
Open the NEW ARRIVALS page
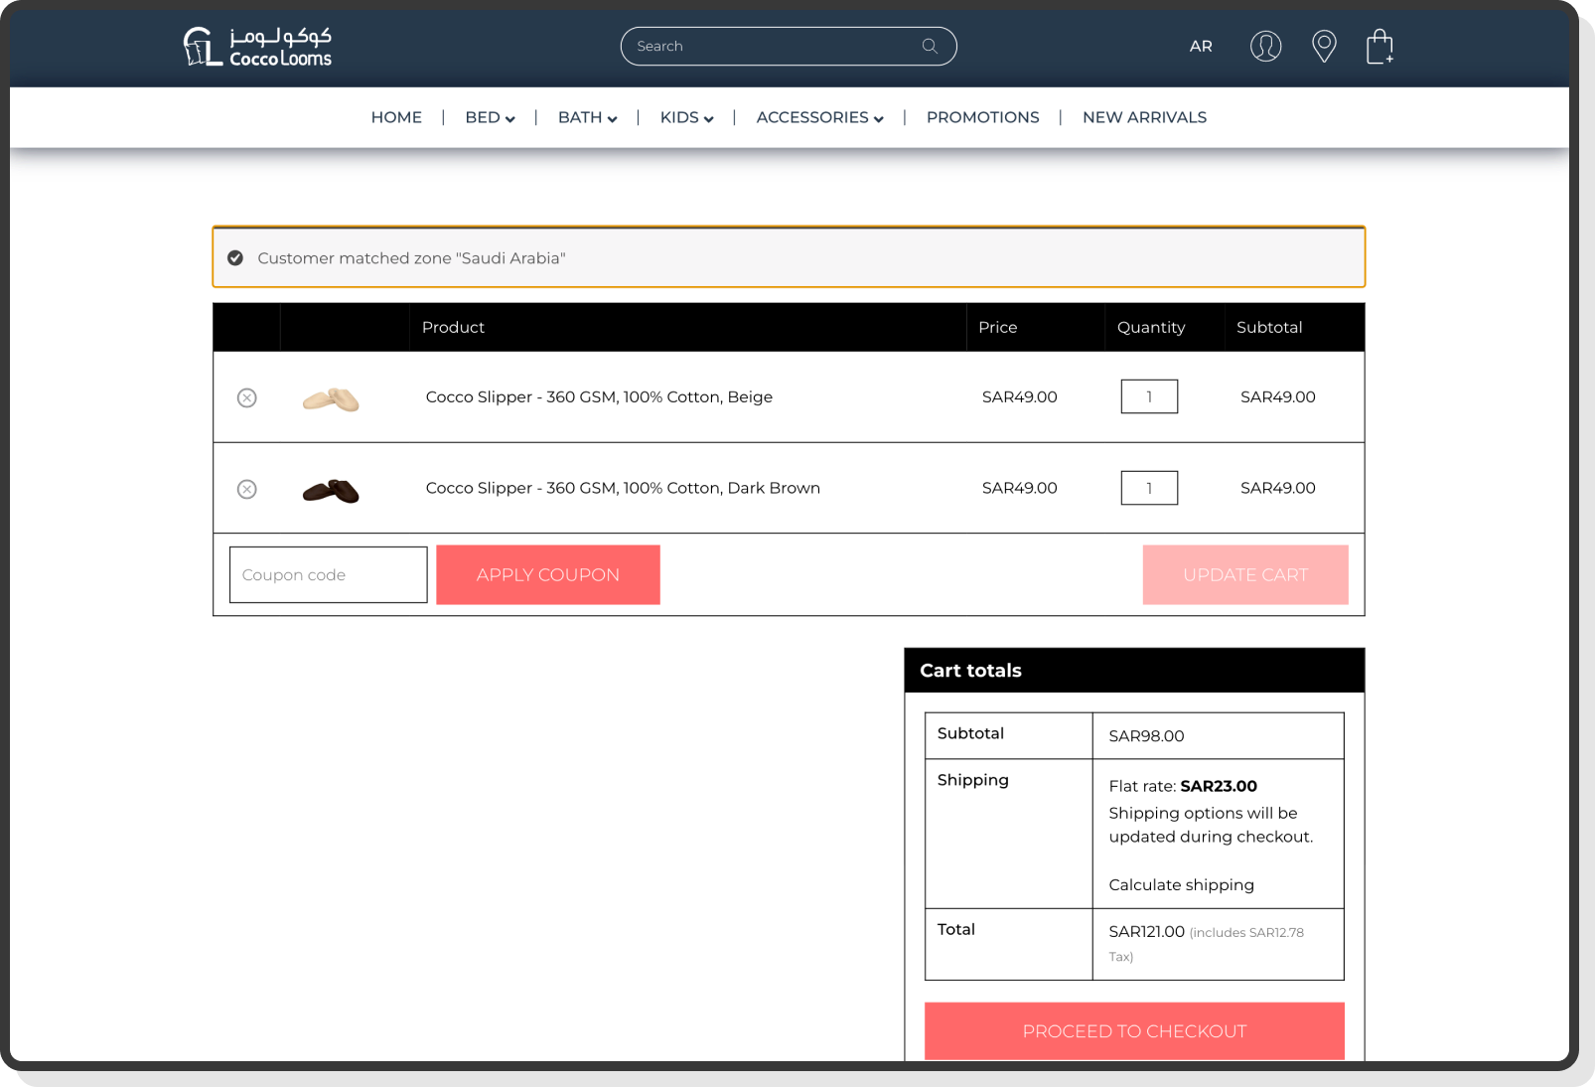pos(1144,117)
